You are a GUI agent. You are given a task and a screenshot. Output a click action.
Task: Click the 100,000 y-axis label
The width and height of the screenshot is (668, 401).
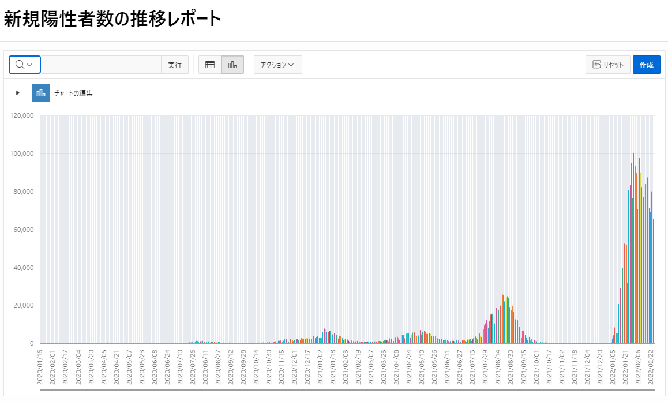point(22,153)
